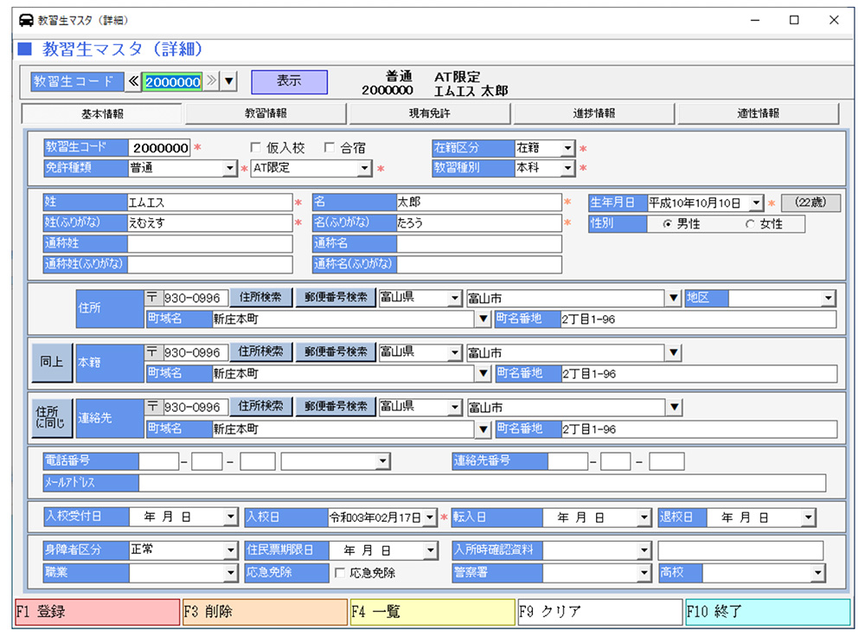Select the 女性 radio button
The height and width of the screenshot is (637, 865).
[x=750, y=224]
